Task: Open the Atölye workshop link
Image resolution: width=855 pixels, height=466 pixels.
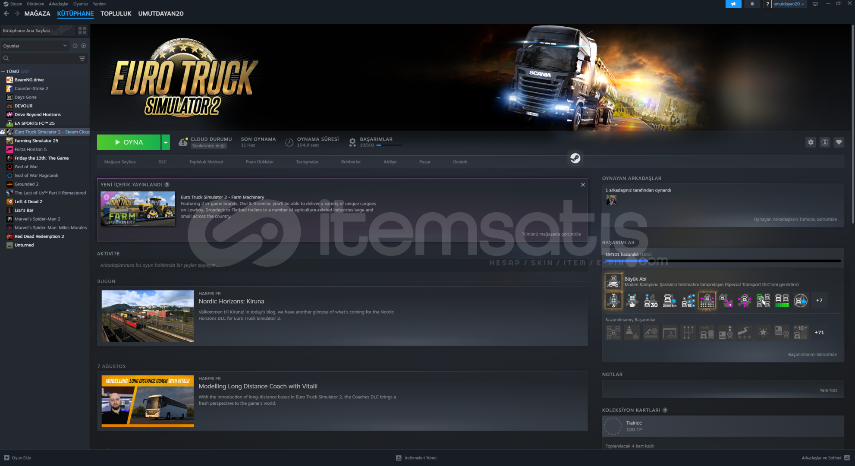Action: click(x=390, y=162)
